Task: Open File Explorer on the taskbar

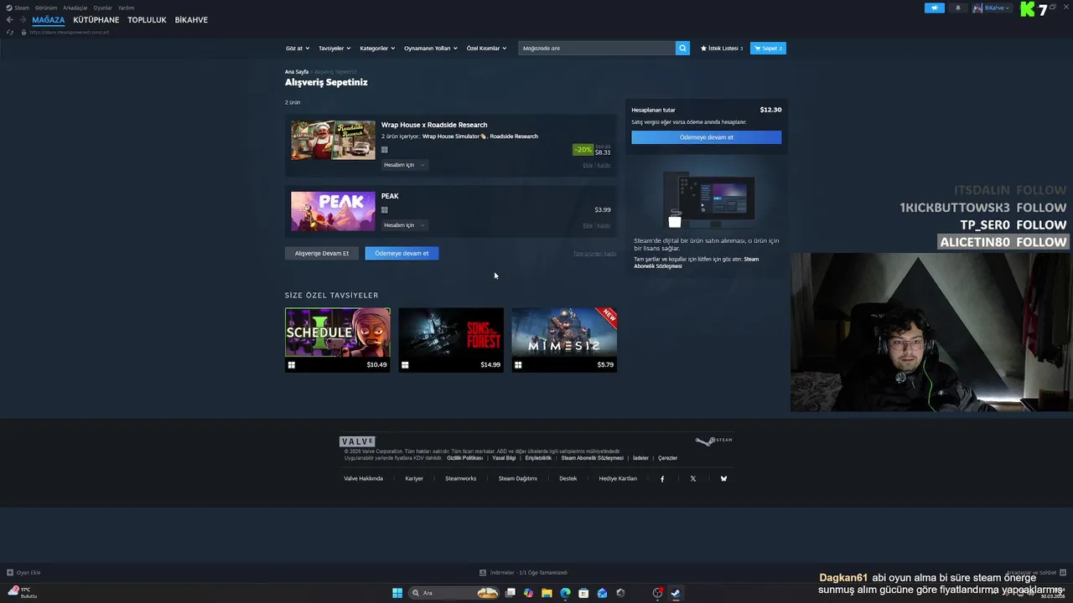Action: [547, 593]
